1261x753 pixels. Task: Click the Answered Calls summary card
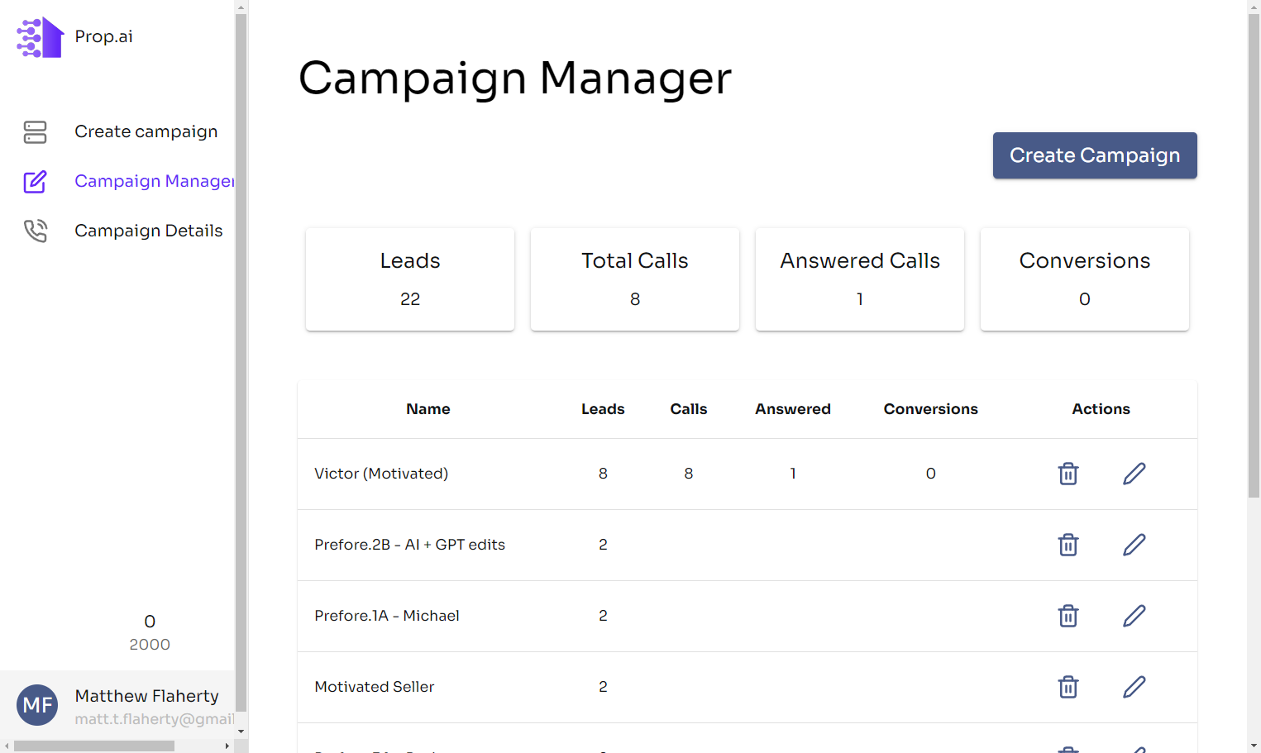click(x=860, y=279)
